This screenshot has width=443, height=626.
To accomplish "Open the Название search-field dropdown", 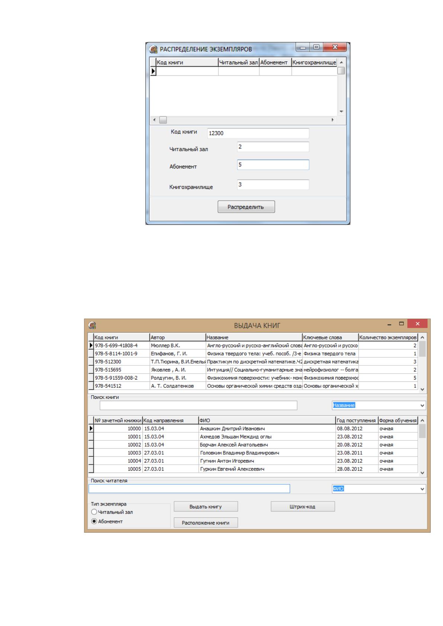I will (422, 405).
